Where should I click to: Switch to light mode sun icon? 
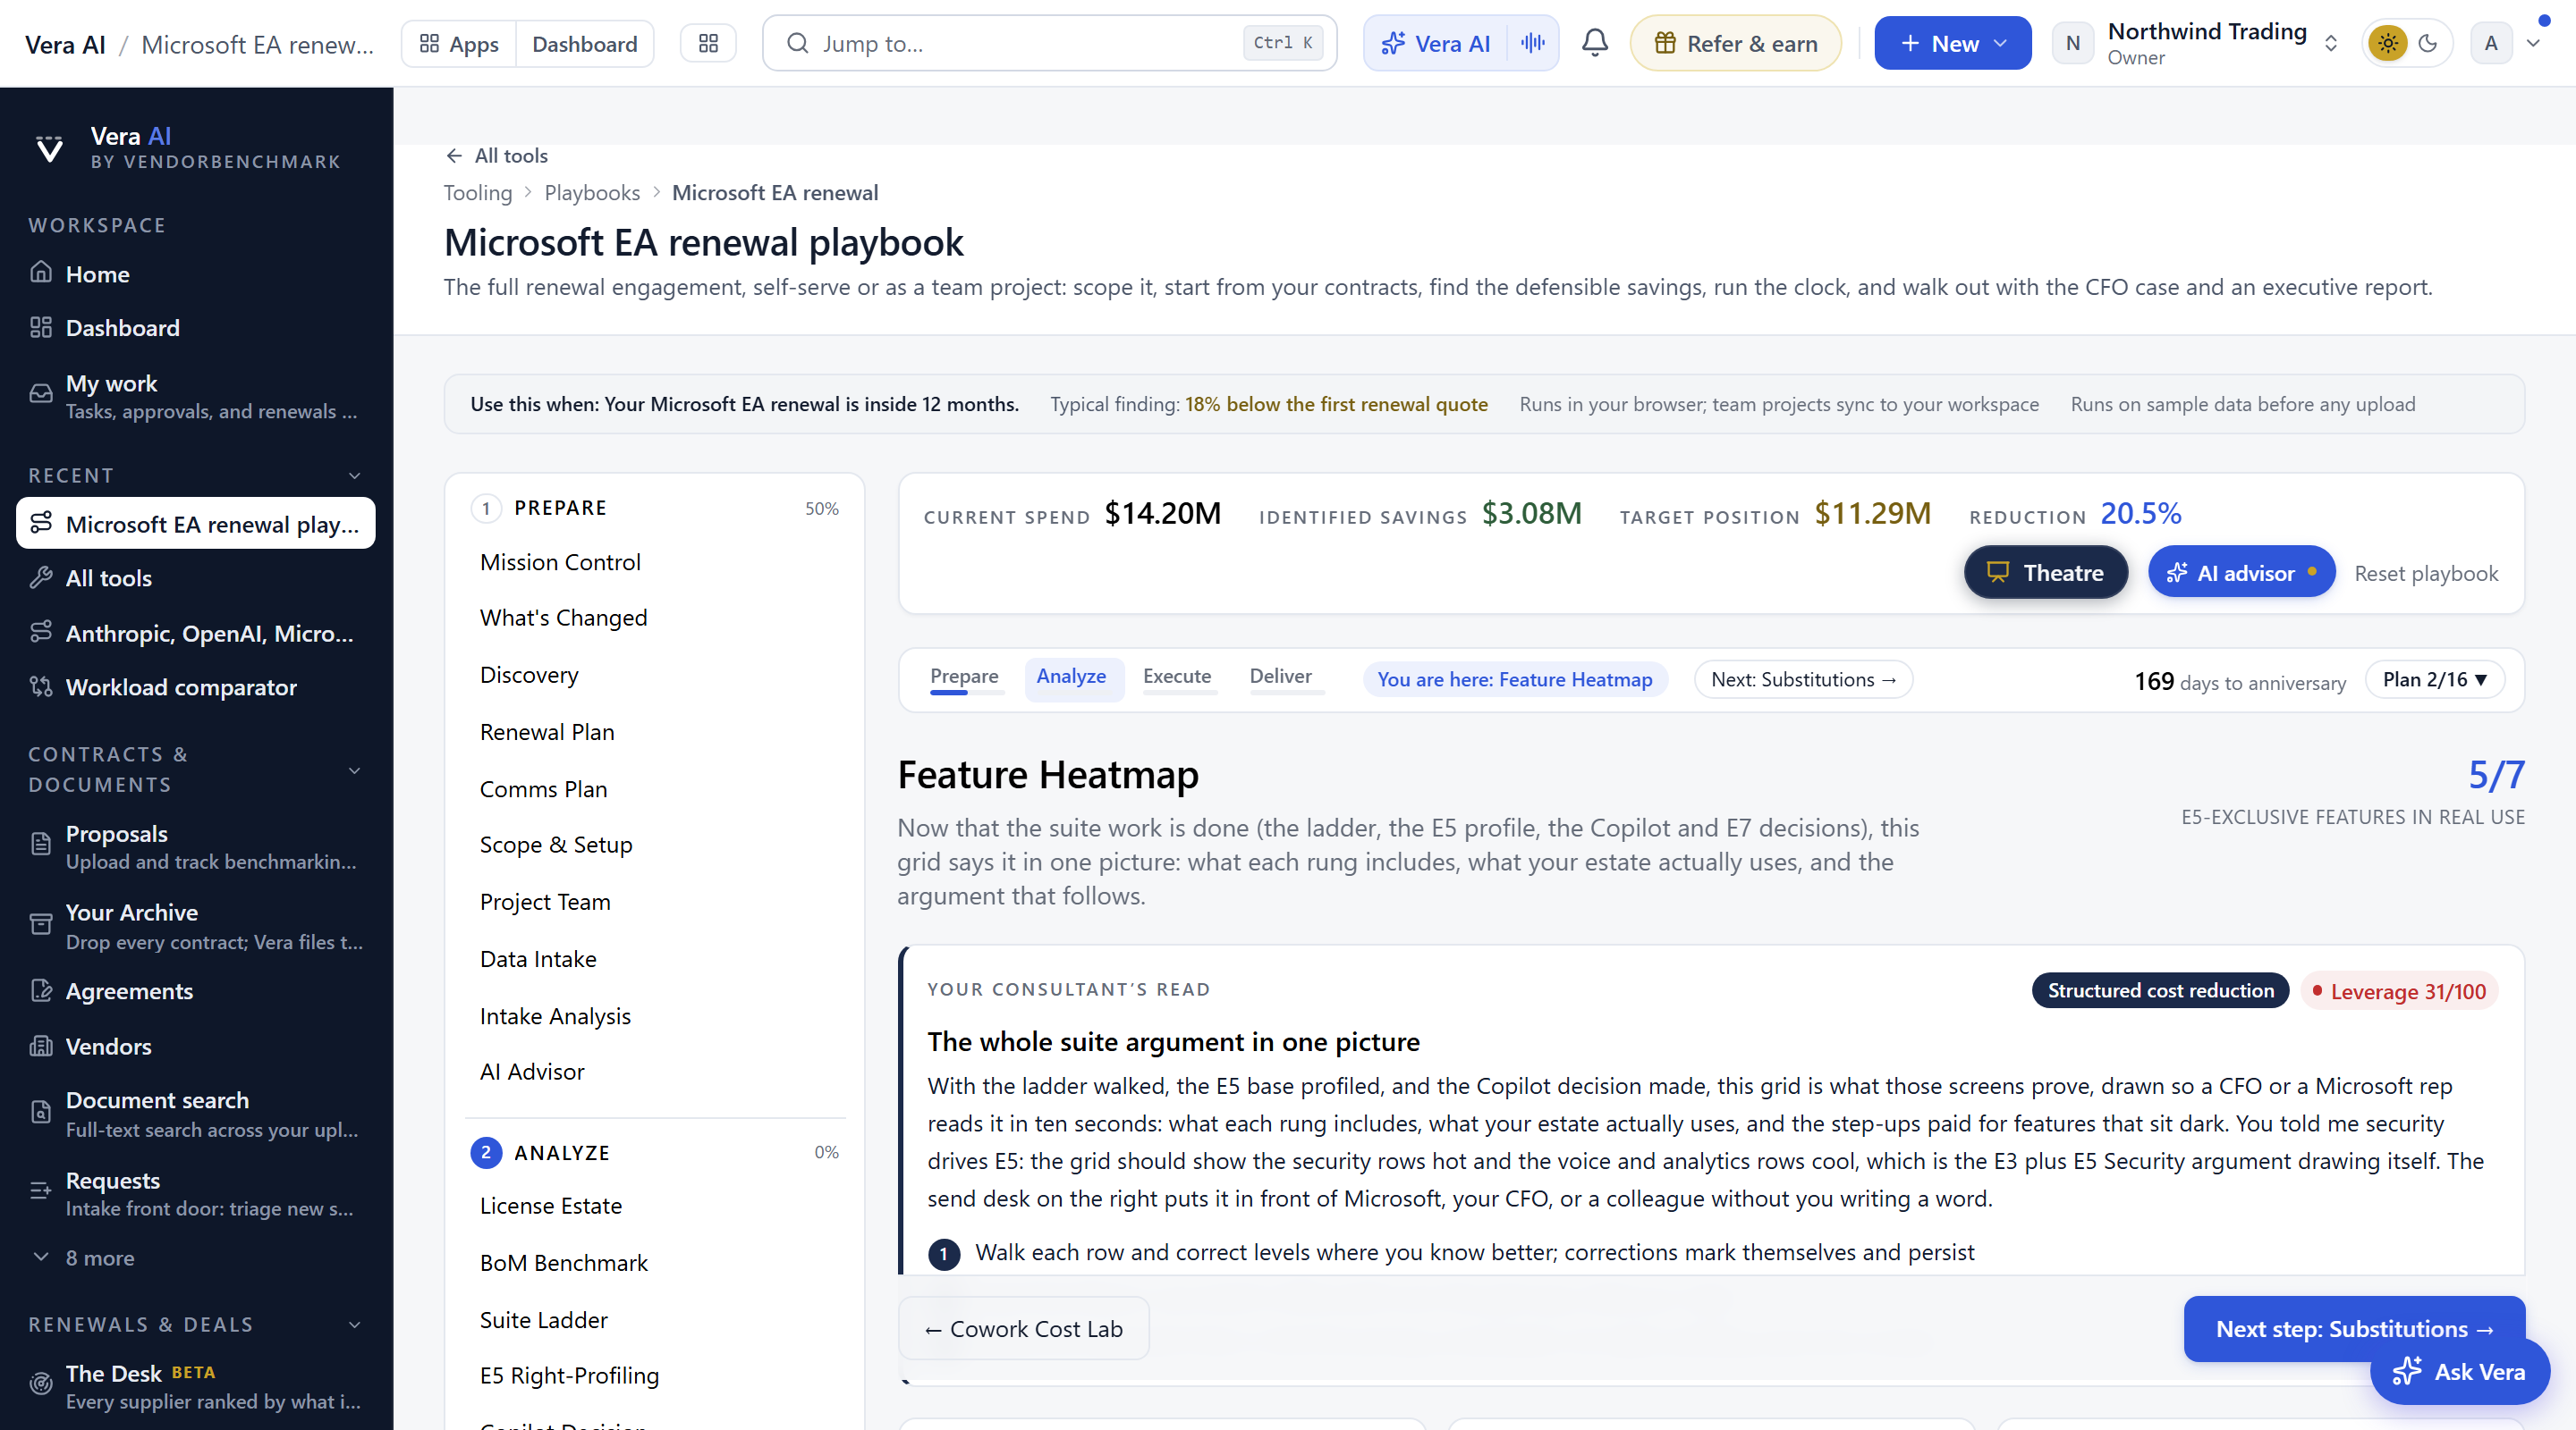pyautogui.click(x=2388, y=43)
